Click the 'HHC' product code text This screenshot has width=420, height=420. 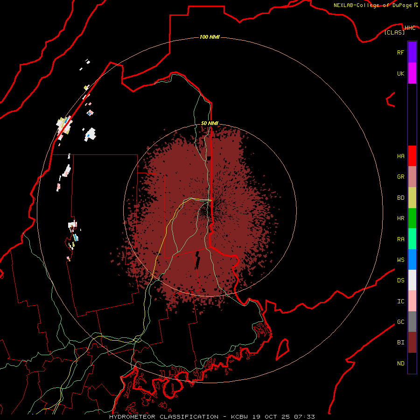[x=410, y=28]
